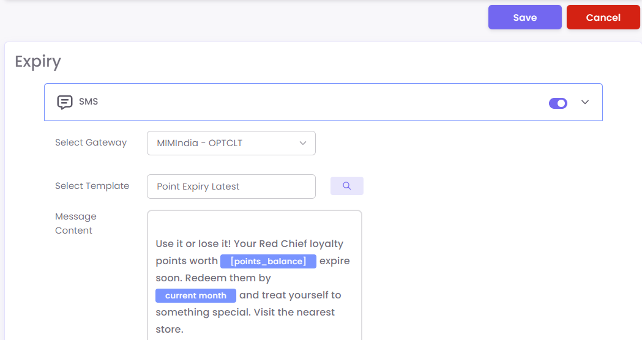Collapse the SMS section chevron
Viewport: 642px width, 340px height.
(585, 102)
